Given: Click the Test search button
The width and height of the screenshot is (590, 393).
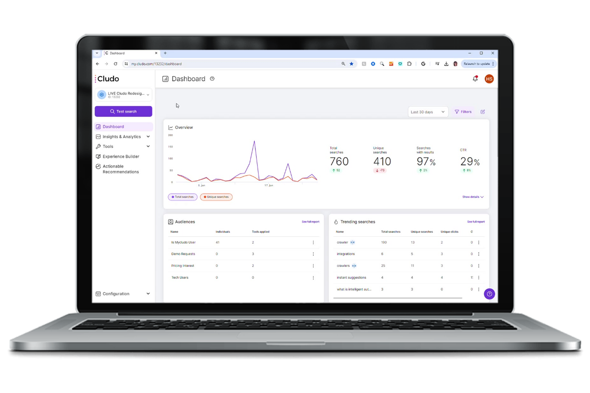Looking at the screenshot, I should click(x=123, y=111).
